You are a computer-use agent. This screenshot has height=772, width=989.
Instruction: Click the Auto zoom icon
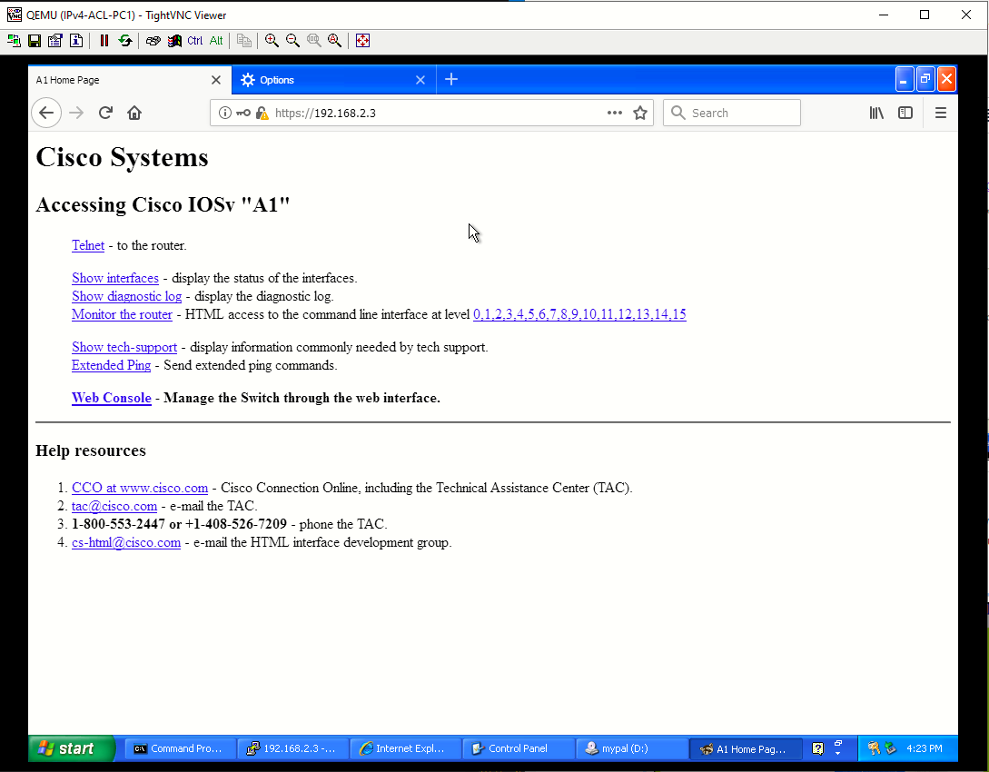click(x=334, y=41)
